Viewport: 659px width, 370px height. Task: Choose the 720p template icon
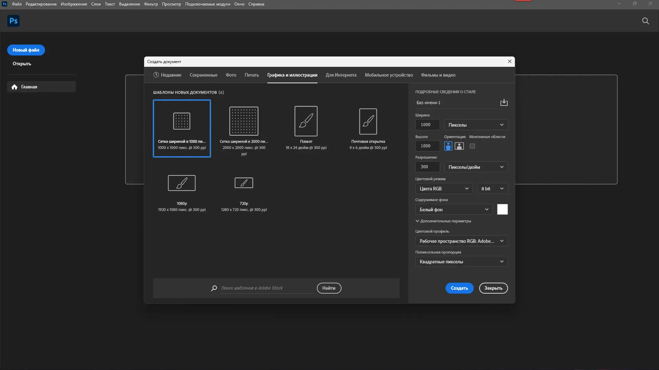pyautogui.click(x=244, y=183)
